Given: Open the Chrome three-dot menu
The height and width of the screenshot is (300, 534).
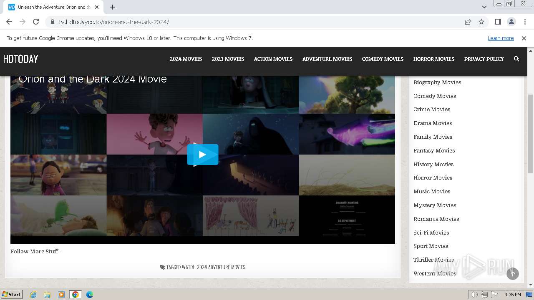Looking at the screenshot, I should coord(525,22).
